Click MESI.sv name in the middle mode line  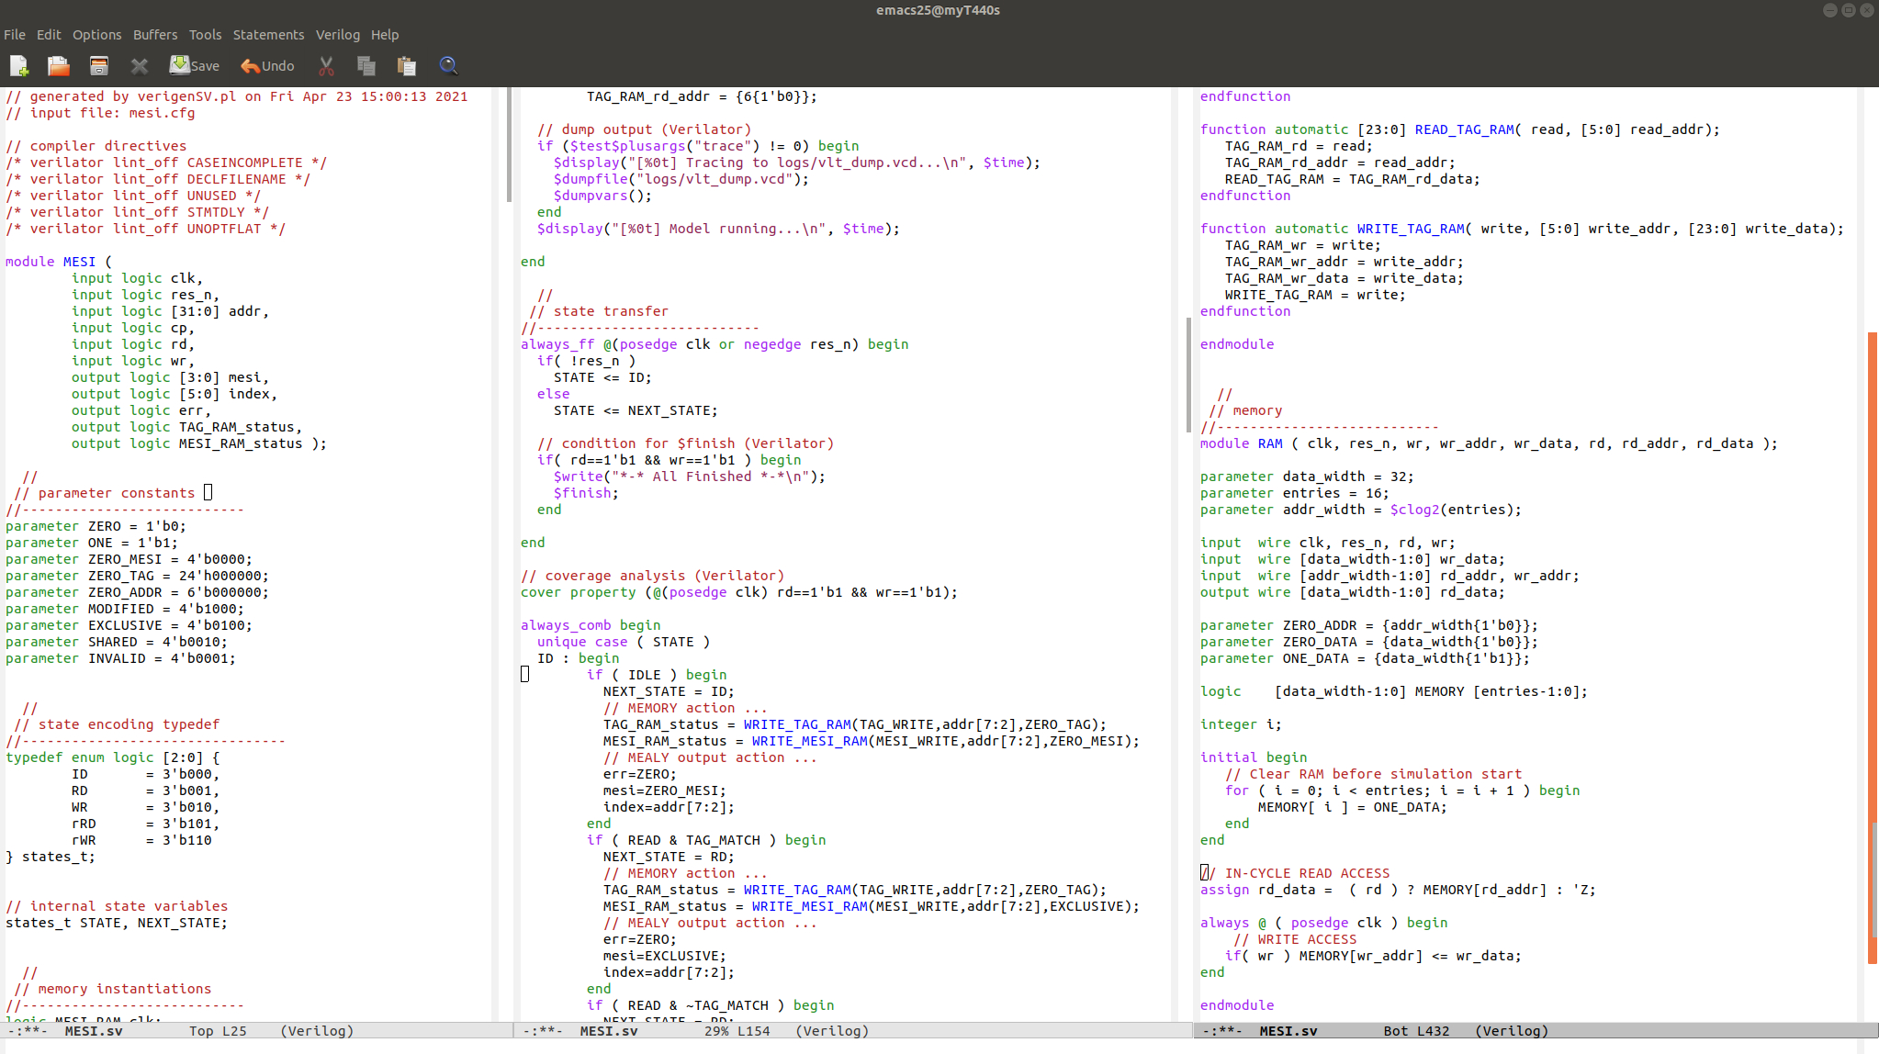coord(609,1031)
